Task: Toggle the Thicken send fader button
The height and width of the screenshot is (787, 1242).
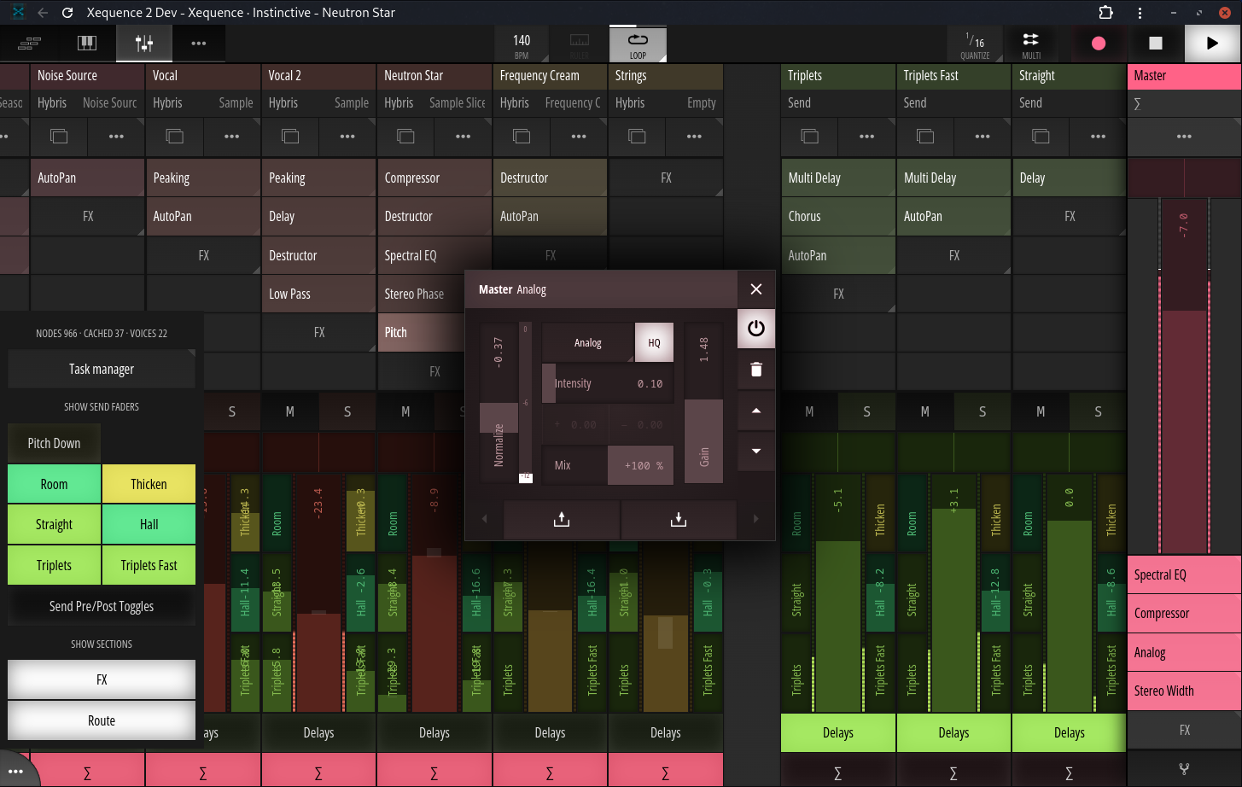Action: click(x=149, y=484)
